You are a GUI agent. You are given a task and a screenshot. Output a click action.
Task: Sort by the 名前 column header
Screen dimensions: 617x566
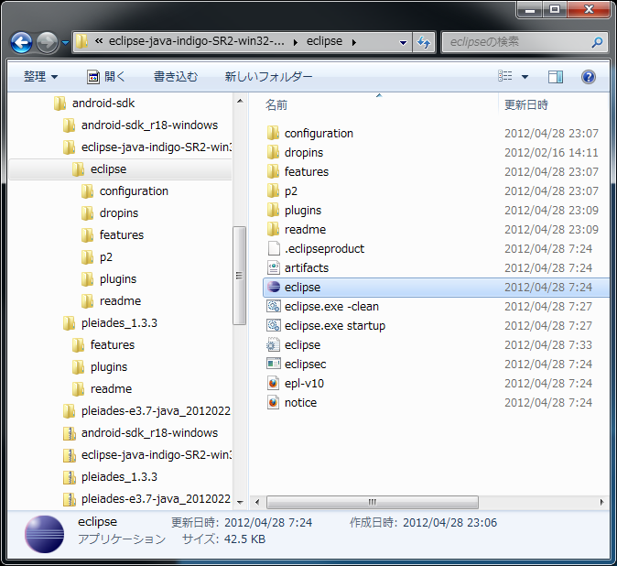click(276, 105)
